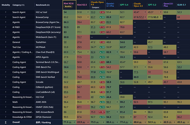Screen dimensions: 190x125
Task: Click the help icon next to Kimi K2.6 overall 77.3
Action: (74, 122)
